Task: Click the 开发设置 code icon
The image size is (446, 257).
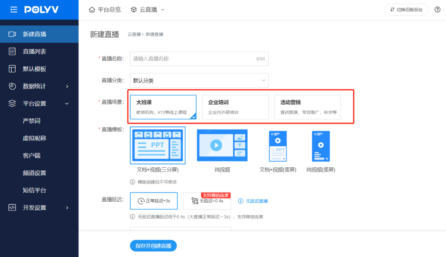Action: (12, 208)
